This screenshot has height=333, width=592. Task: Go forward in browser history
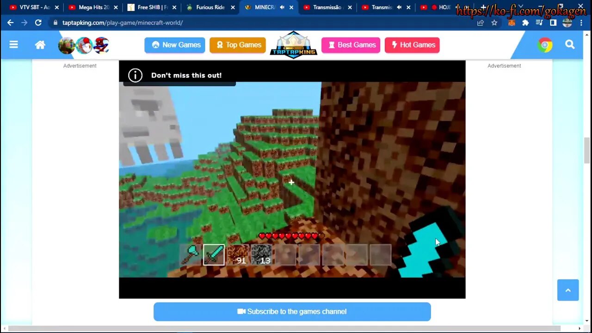[x=25, y=22]
